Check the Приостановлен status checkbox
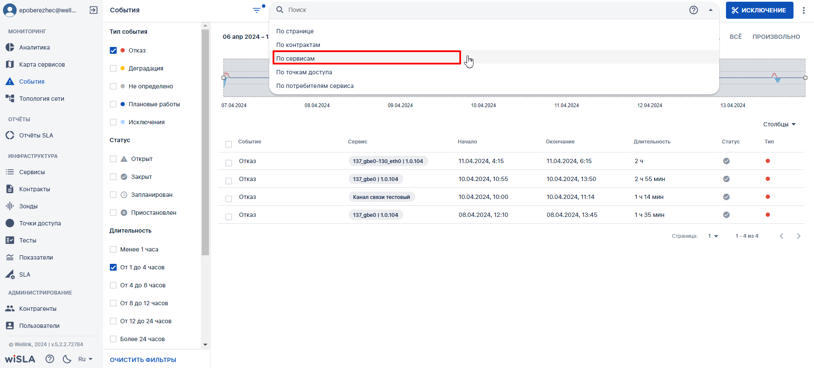 pos(113,213)
